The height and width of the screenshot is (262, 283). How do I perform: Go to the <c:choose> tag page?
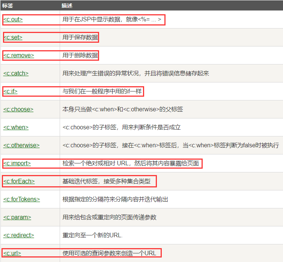point(18,109)
